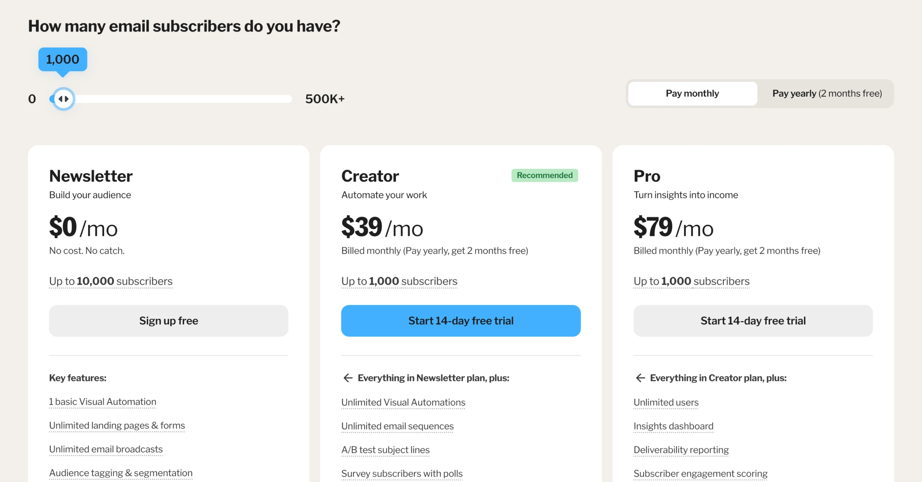Select 'Unlimited landing pages & forms'
The width and height of the screenshot is (922, 482).
pyautogui.click(x=117, y=425)
